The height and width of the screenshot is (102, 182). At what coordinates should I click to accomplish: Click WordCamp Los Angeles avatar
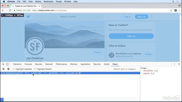pyautogui.click(x=111, y=55)
